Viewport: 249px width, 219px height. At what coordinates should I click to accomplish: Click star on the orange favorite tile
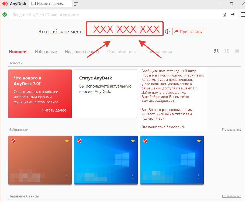pyautogui.click(x=67, y=141)
